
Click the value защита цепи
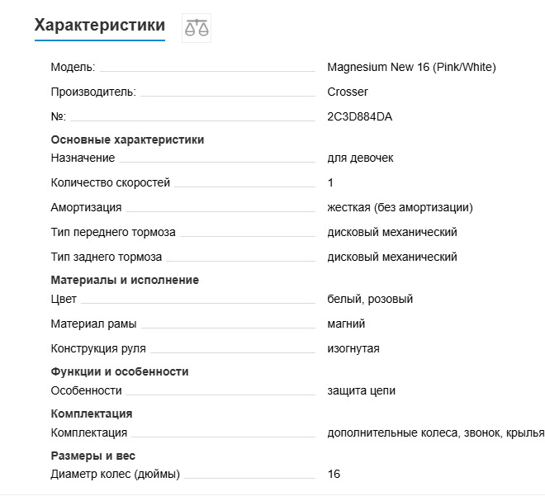pos(361,390)
